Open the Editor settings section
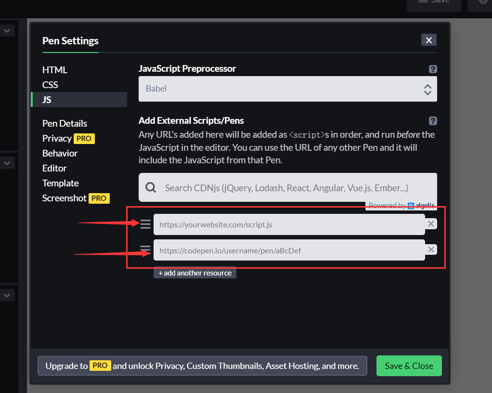 (54, 168)
